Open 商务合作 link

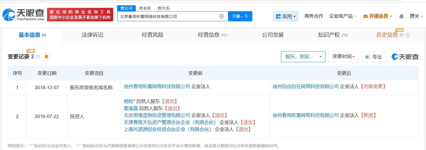[x=314, y=16]
